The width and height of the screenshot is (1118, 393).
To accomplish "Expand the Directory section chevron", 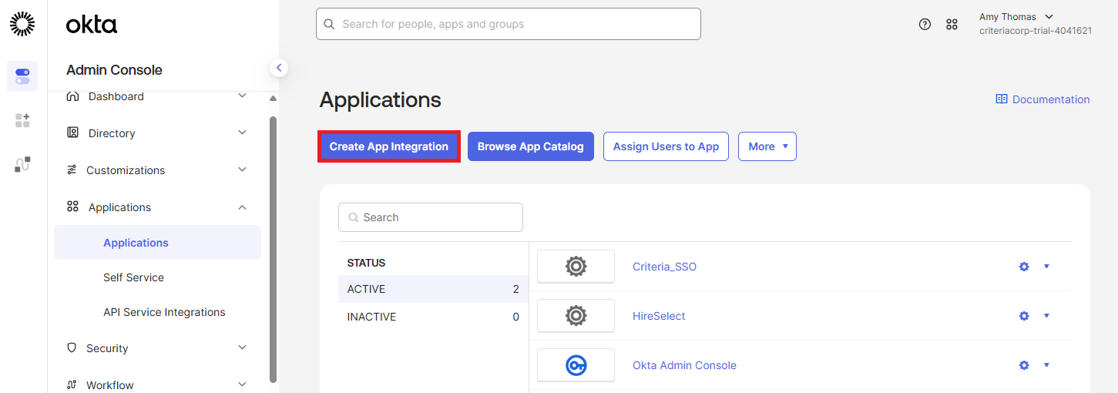I will (x=242, y=133).
